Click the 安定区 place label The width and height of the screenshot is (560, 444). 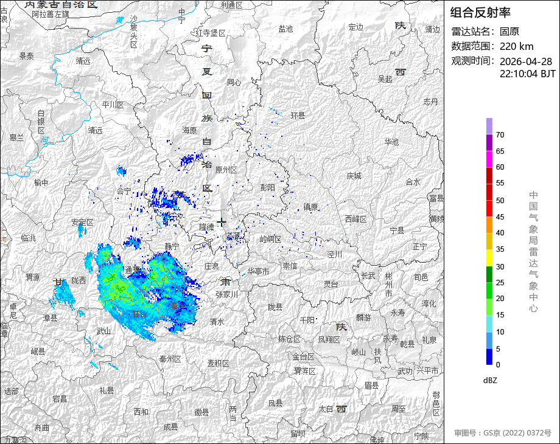[x=82, y=223]
